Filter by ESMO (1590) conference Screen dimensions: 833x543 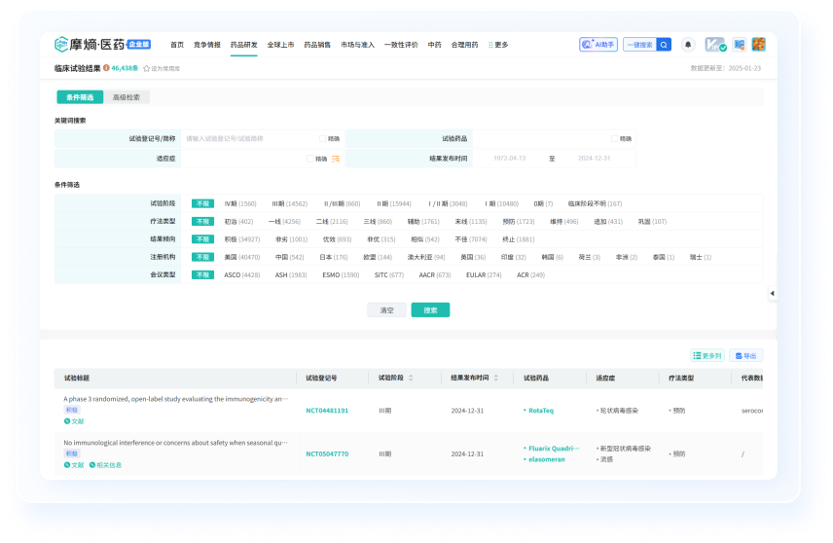[x=341, y=275]
